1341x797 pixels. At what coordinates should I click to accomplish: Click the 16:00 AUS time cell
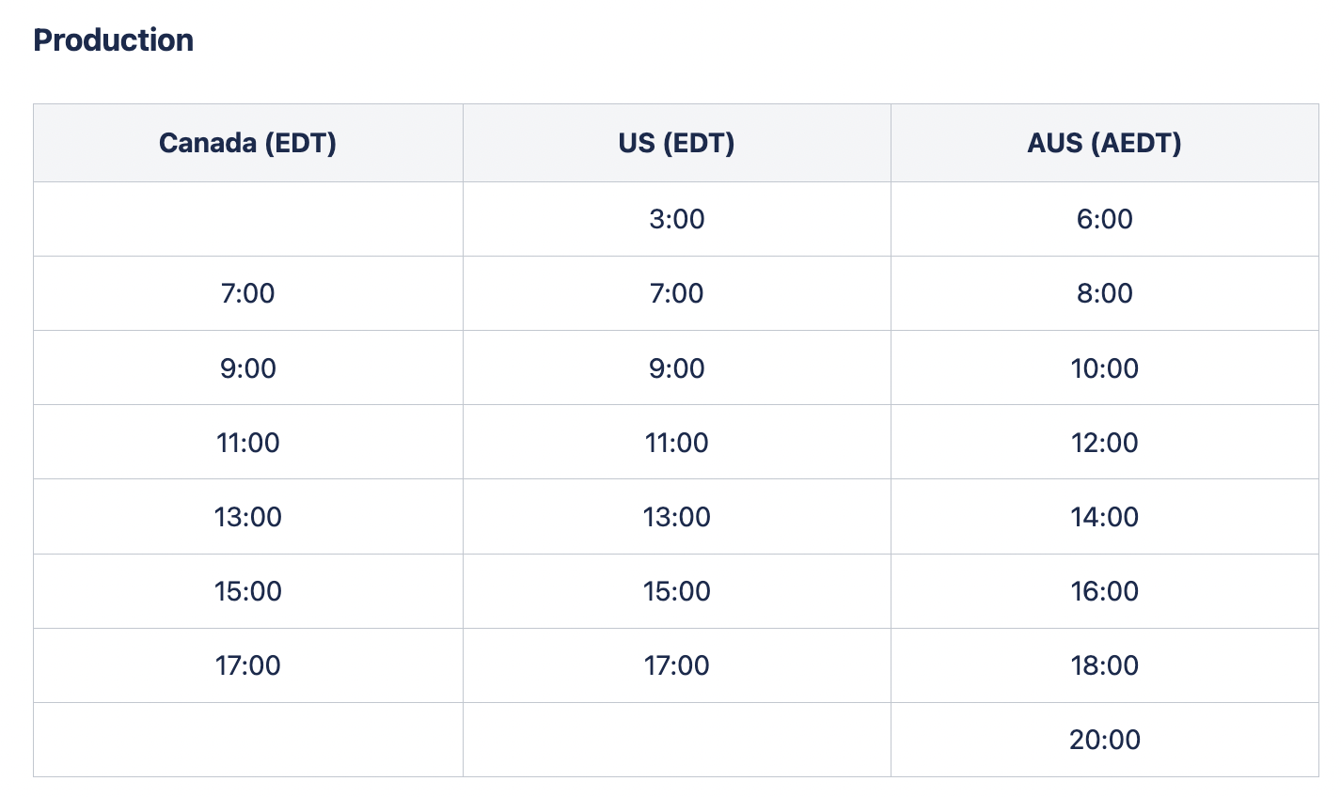coord(1104,590)
